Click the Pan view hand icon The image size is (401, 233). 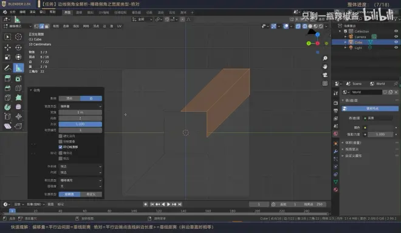pos(325,67)
